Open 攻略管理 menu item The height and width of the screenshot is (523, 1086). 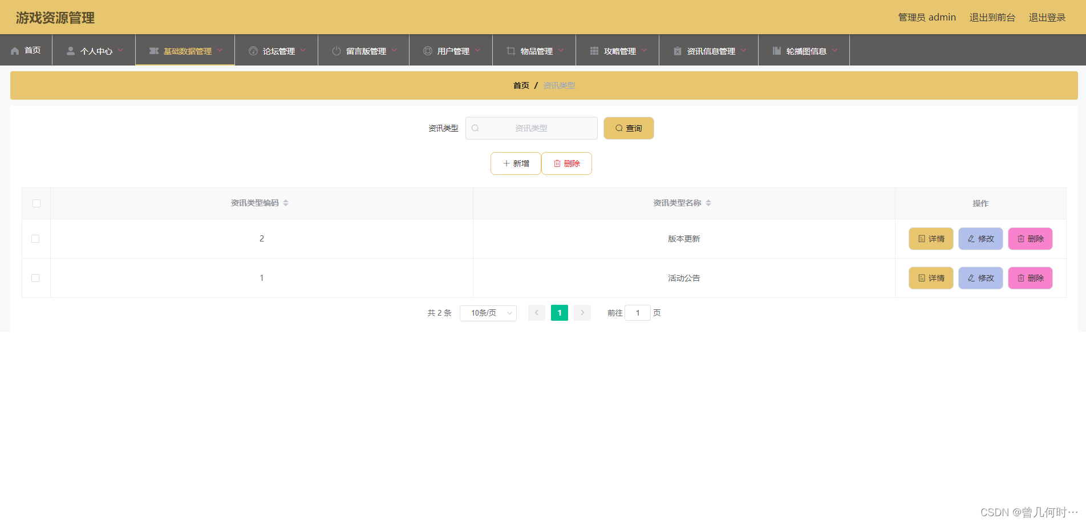click(x=618, y=50)
